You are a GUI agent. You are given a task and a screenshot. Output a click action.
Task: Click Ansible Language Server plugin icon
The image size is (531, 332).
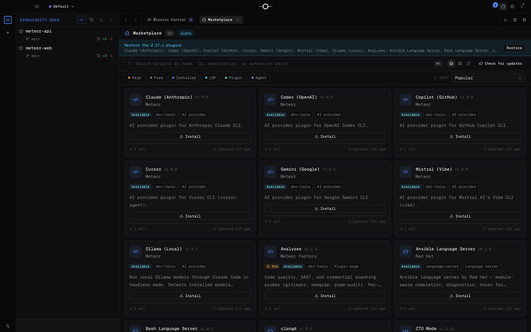[406, 251]
